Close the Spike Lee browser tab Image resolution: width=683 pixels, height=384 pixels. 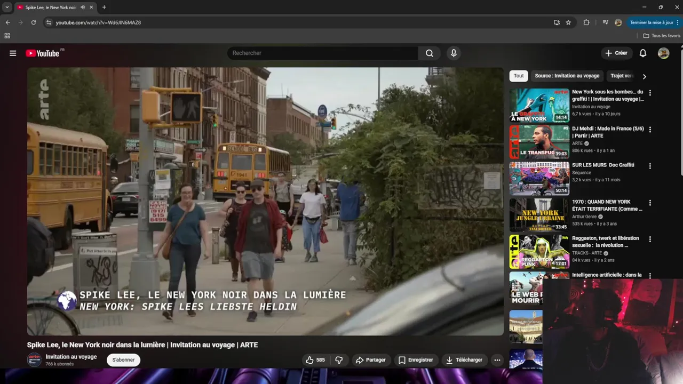(x=91, y=7)
